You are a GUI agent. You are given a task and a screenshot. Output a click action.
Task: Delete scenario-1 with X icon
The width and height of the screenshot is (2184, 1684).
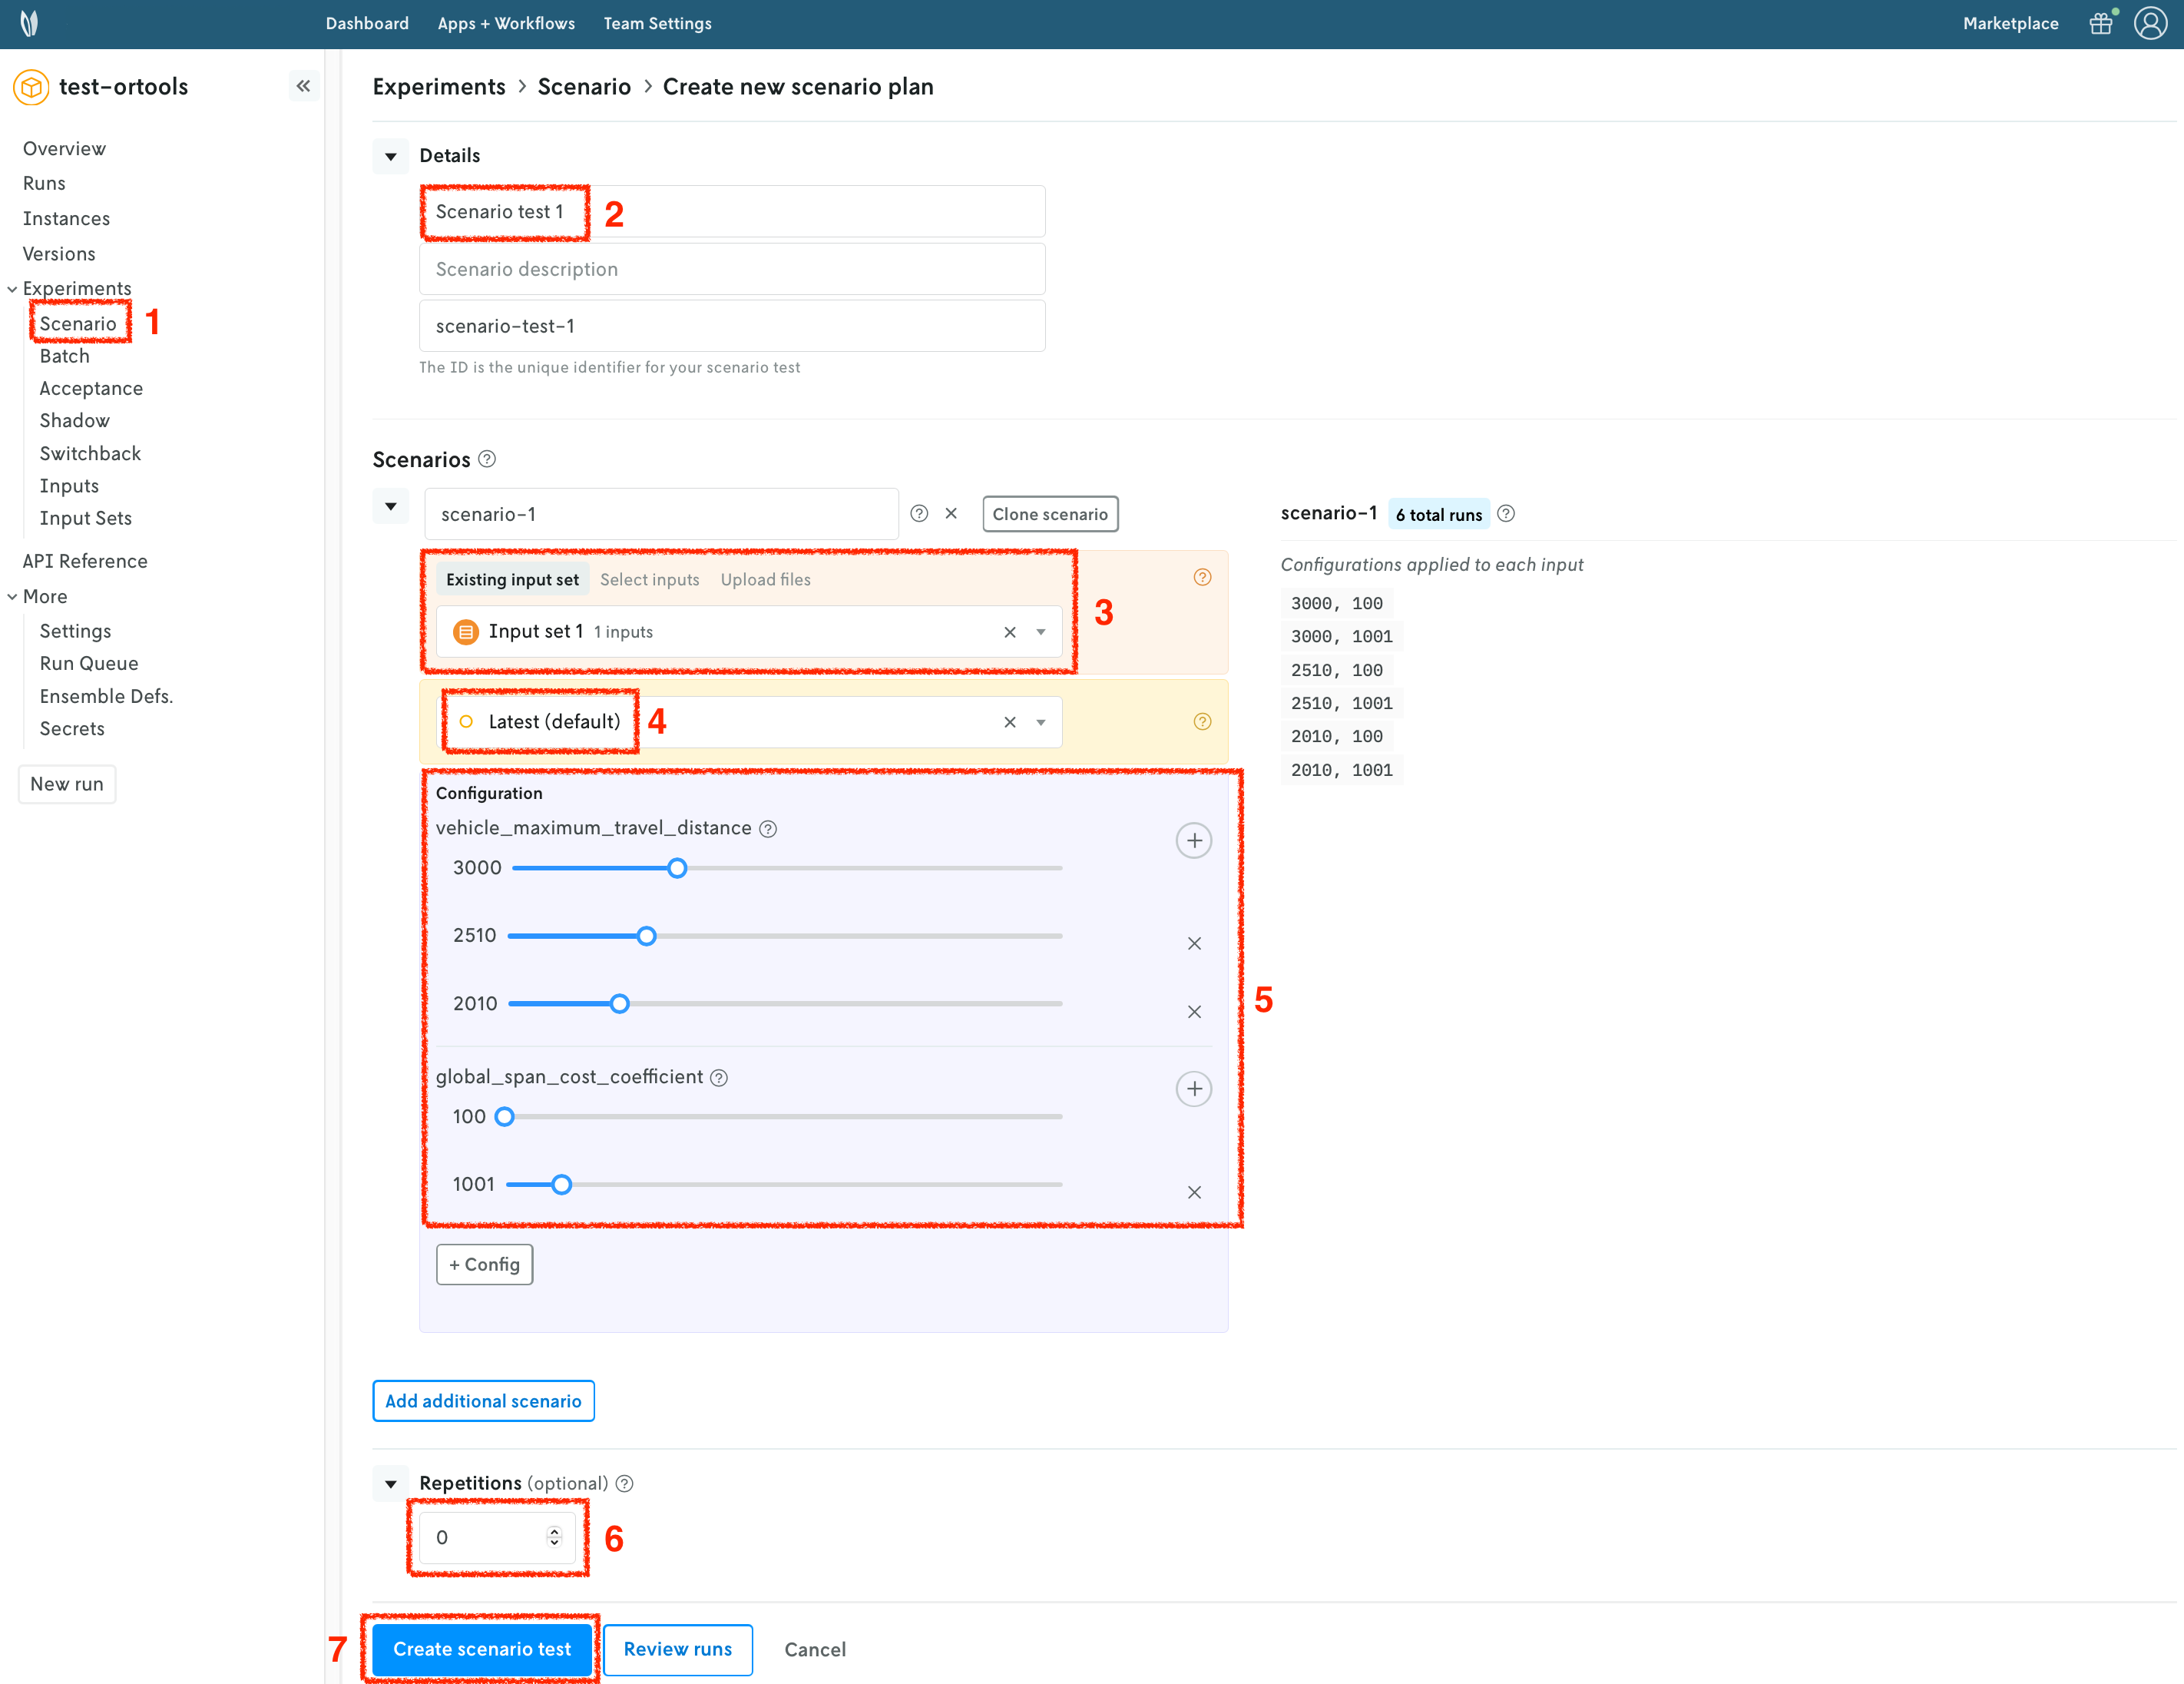[951, 513]
